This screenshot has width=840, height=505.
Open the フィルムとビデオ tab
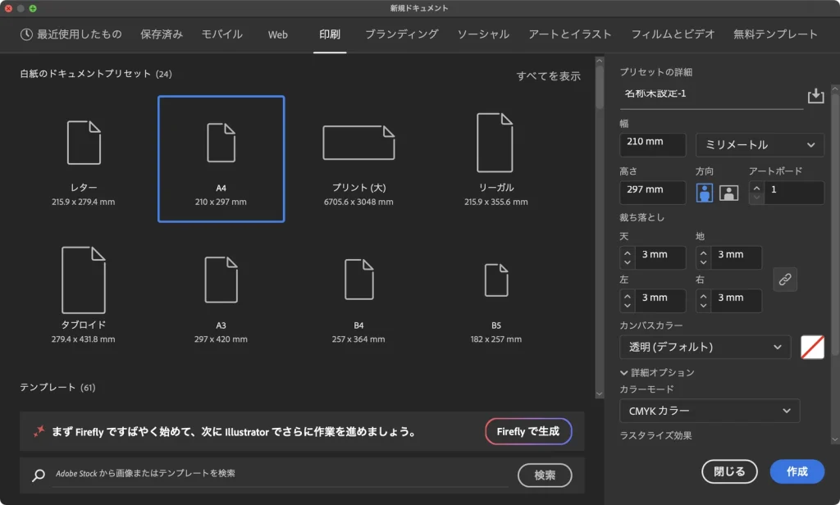[x=673, y=34]
